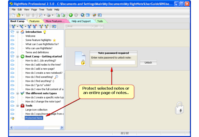Open the Printer dropdown arrow

click(52, 15)
